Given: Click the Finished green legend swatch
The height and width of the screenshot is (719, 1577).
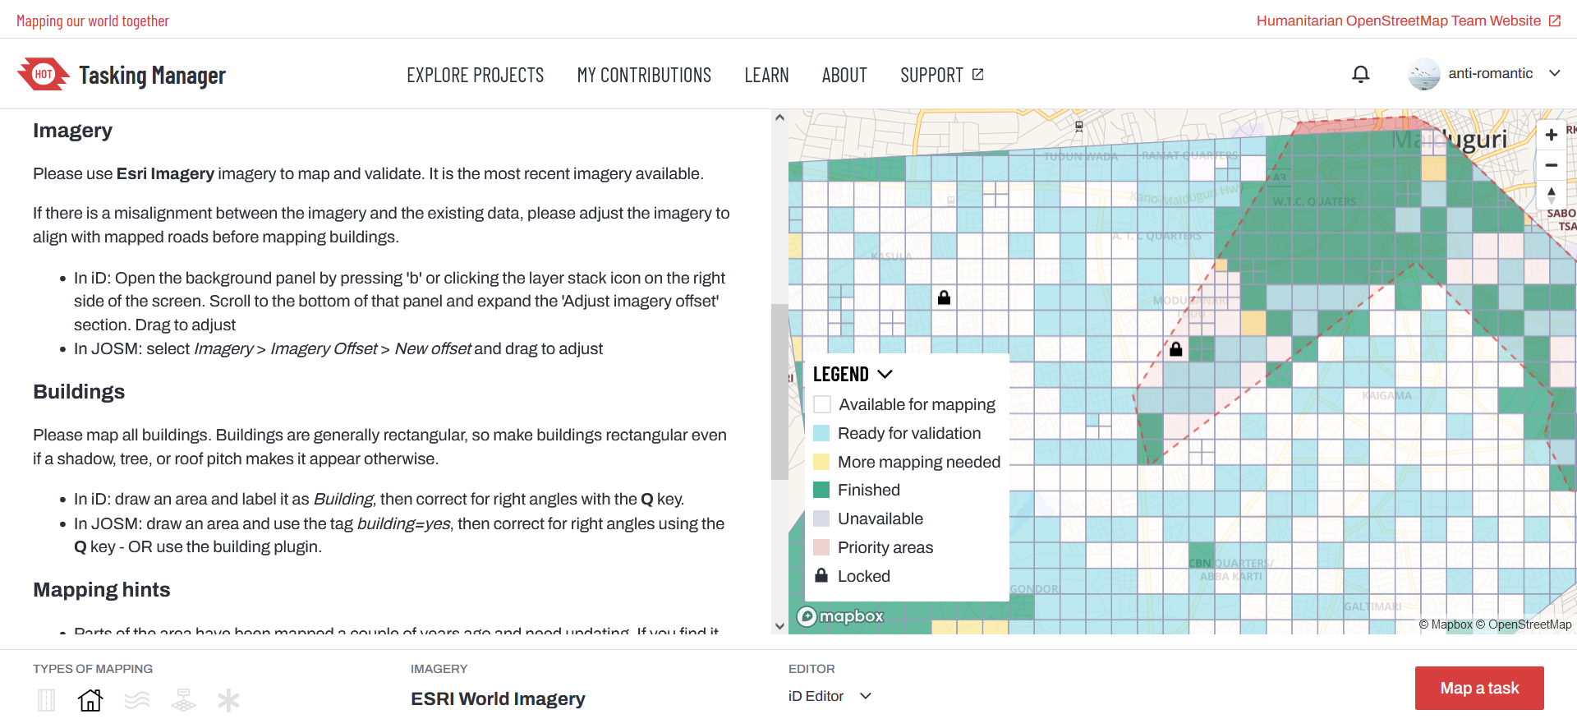Looking at the screenshot, I should 821,490.
